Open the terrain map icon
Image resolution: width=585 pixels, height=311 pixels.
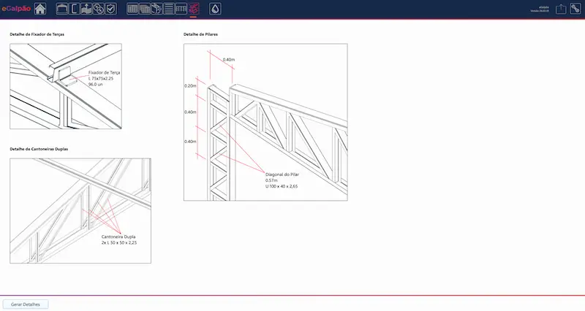pos(86,9)
